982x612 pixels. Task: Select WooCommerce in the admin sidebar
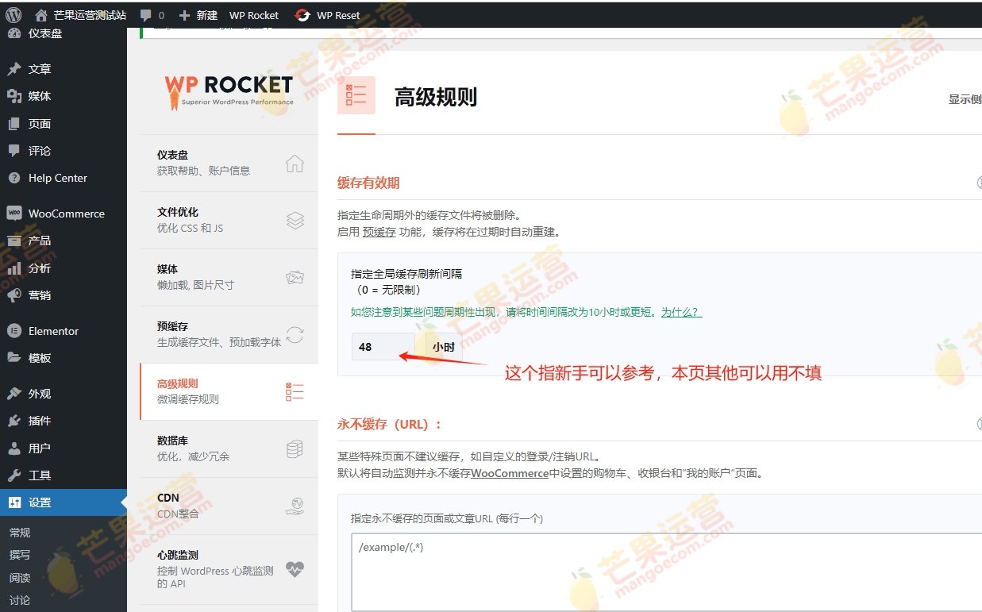pyautogui.click(x=66, y=214)
